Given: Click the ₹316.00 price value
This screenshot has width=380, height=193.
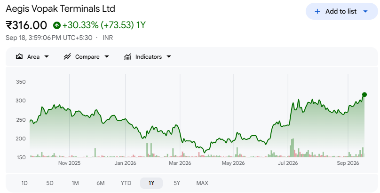Looking at the screenshot, I should [26, 25].
